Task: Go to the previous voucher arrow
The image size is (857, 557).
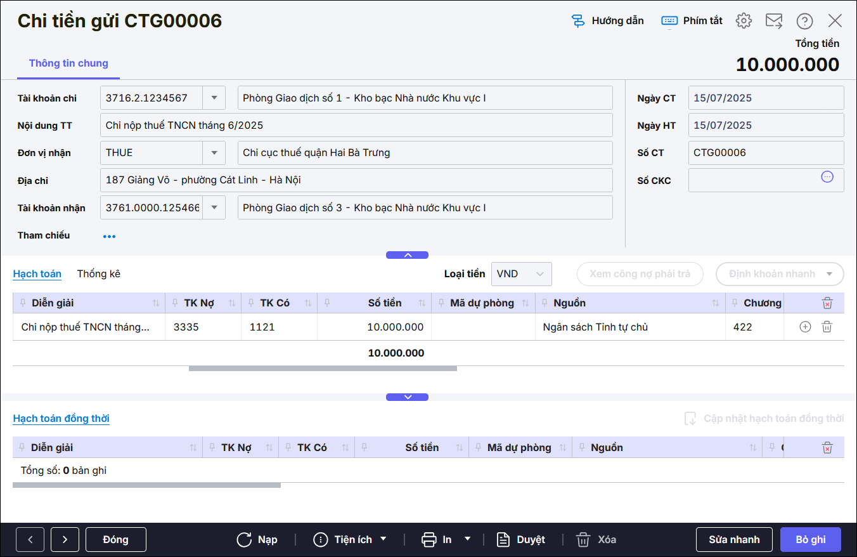Action: [x=30, y=540]
